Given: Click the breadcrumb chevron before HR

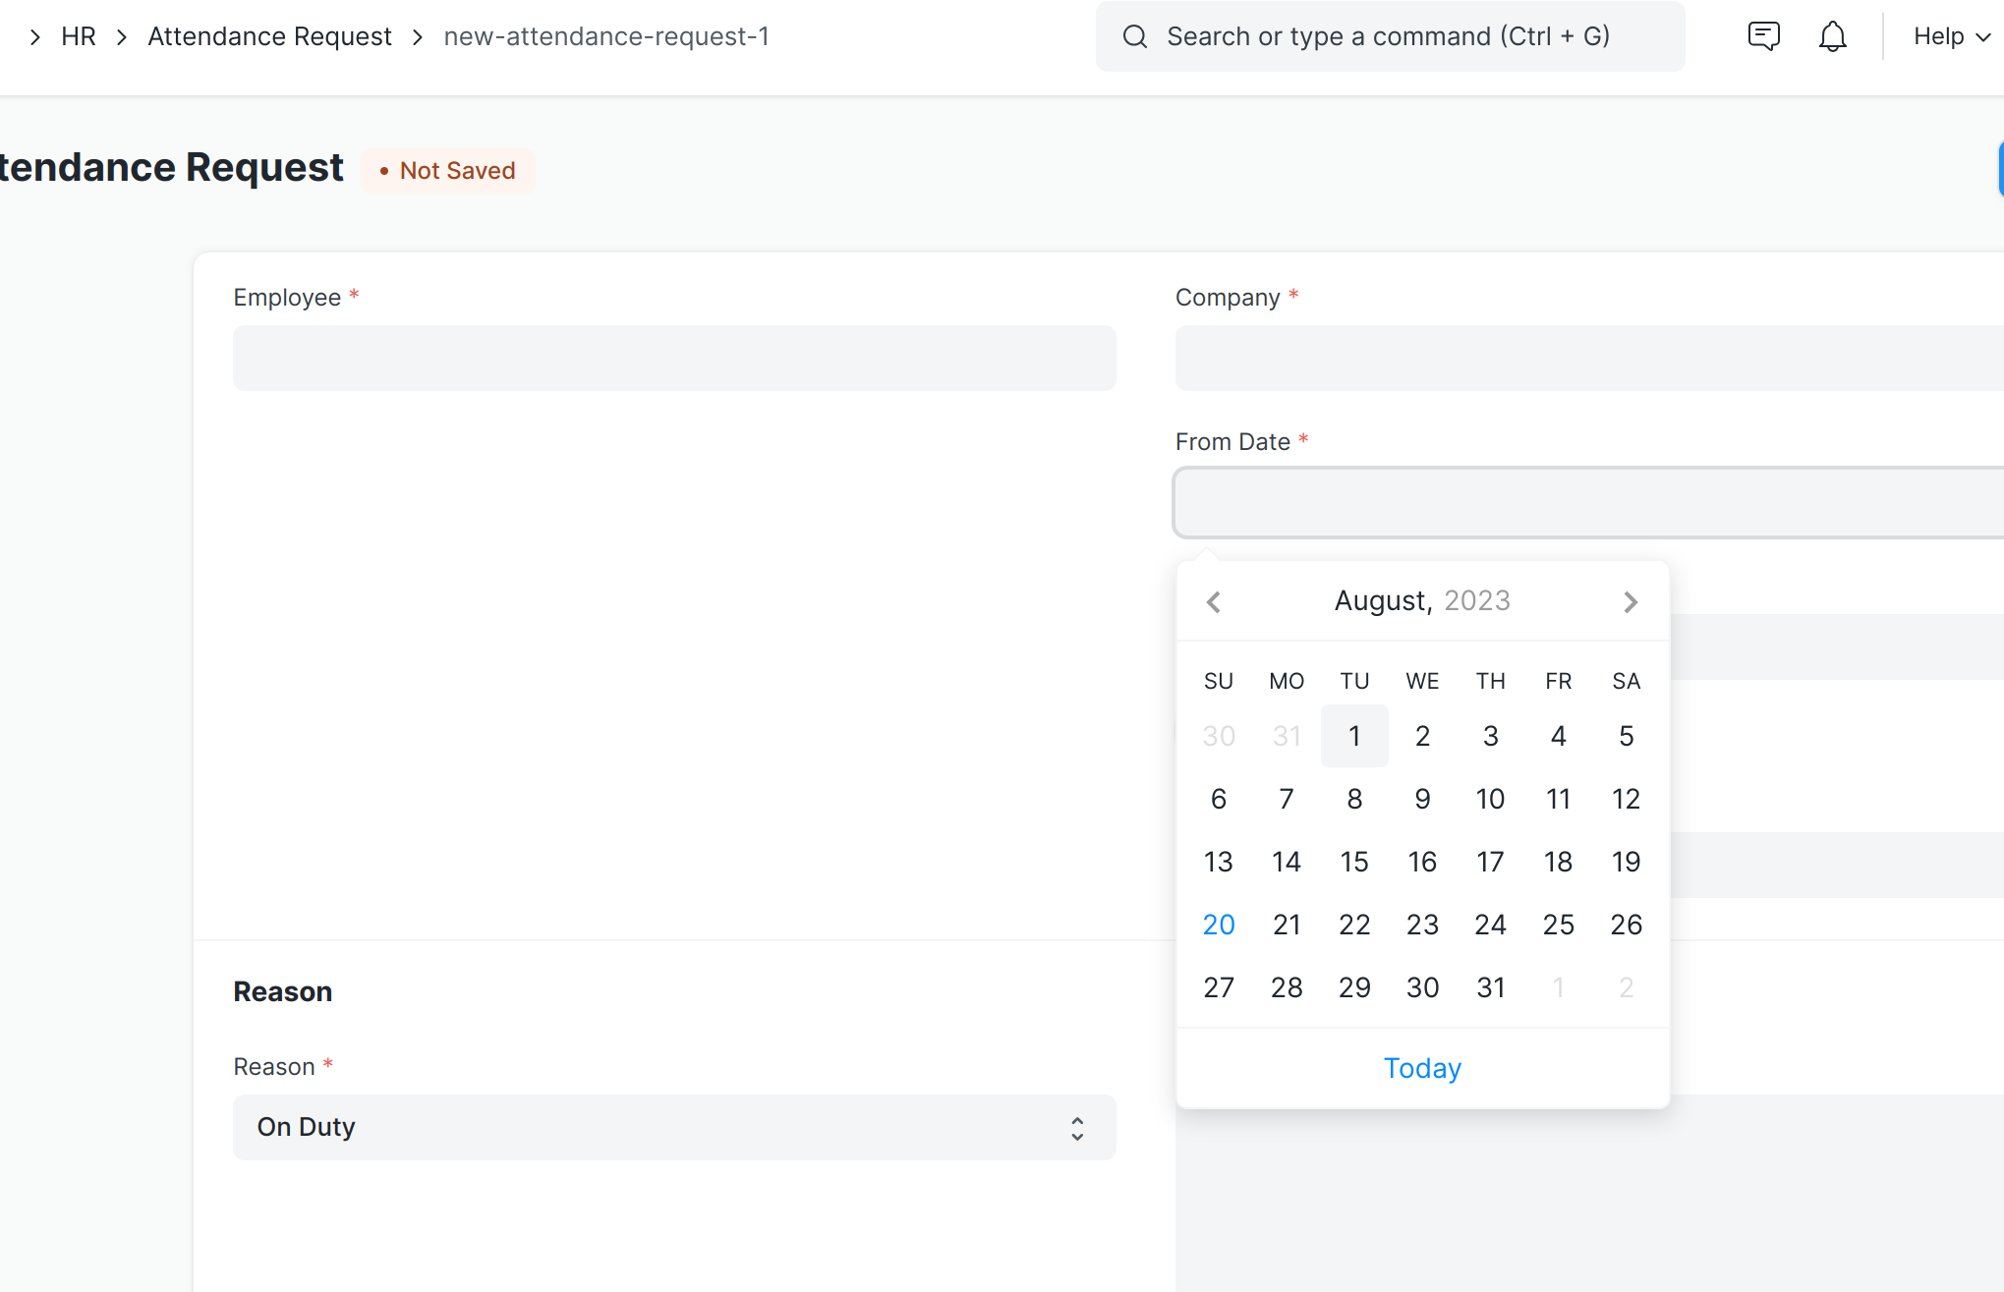Looking at the screenshot, I should 35,35.
